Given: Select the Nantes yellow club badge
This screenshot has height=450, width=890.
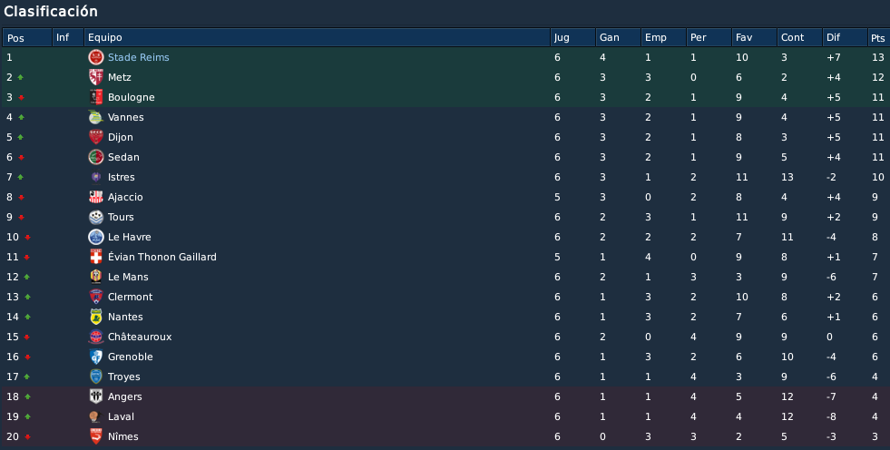Looking at the screenshot, I should [x=96, y=317].
